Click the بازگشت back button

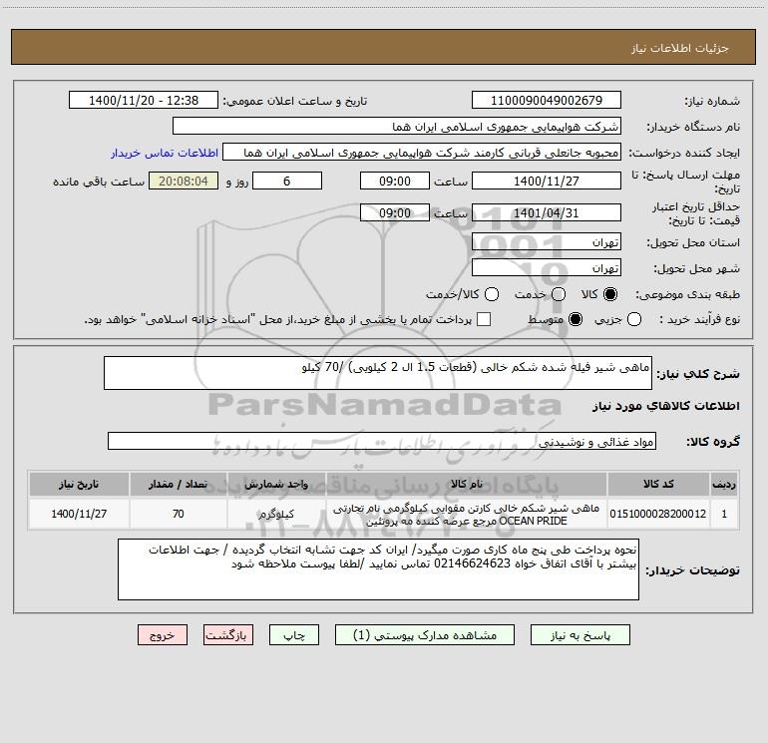228,635
